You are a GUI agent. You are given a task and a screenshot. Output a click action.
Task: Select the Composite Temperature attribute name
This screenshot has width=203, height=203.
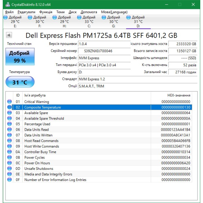(x=43, y=107)
